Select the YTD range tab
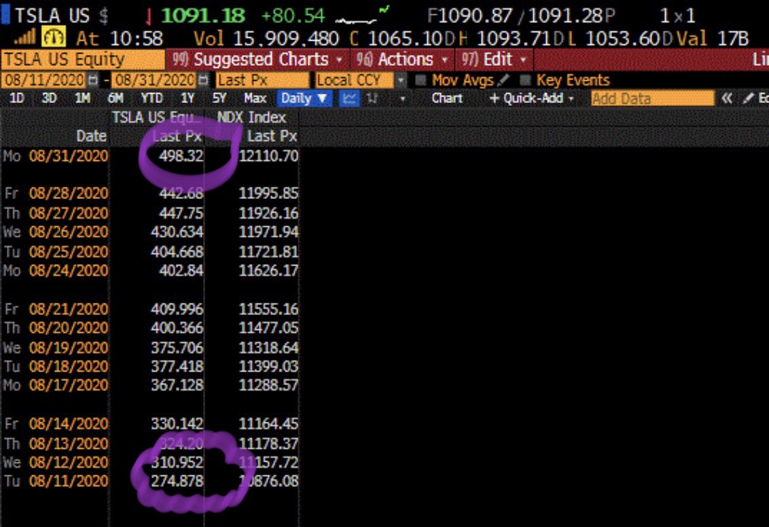769x527 pixels. pos(151,98)
